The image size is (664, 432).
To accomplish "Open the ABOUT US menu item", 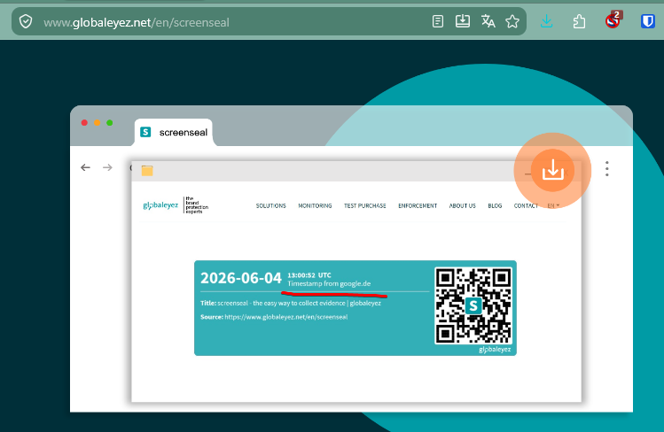I will (463, 206).
